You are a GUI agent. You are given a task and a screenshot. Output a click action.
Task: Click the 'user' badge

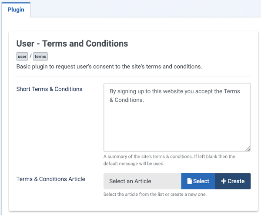(x=22, y=57)
